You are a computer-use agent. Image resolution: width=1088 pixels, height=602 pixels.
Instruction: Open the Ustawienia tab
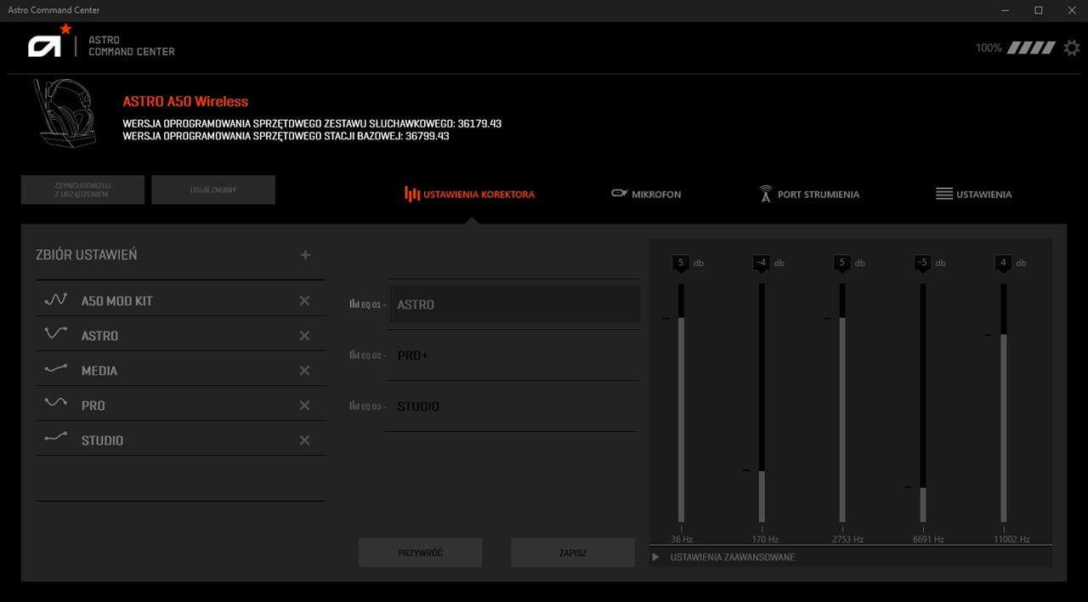pyautogui.click(x=974, y=194)
